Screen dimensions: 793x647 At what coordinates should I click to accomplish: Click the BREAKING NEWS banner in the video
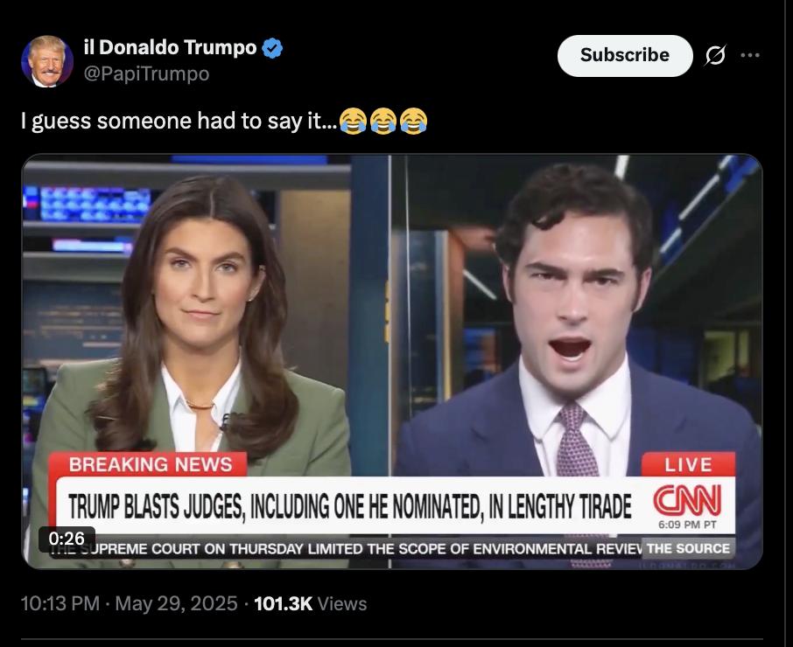pos(151,464)
